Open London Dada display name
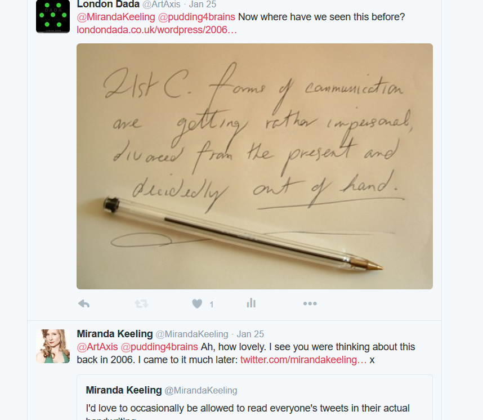 [108, 5]
